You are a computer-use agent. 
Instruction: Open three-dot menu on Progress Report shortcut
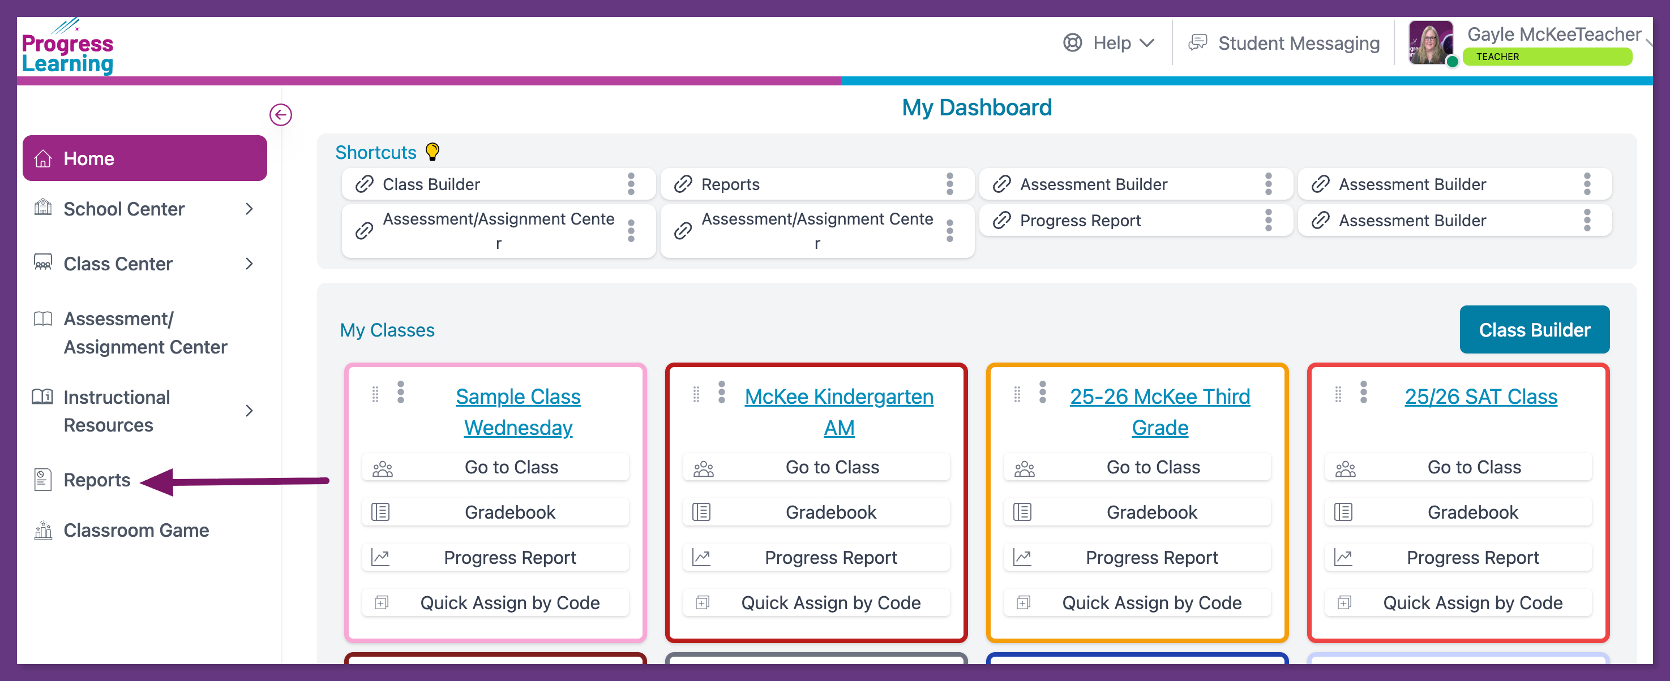1268,220
